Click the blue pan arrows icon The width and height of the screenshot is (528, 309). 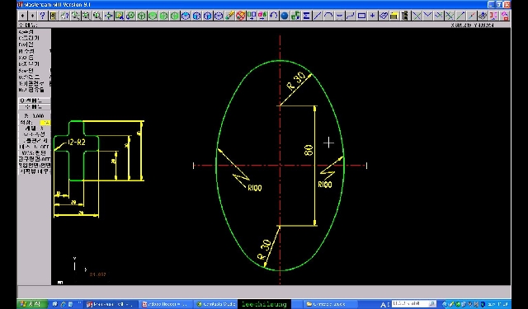108,16
